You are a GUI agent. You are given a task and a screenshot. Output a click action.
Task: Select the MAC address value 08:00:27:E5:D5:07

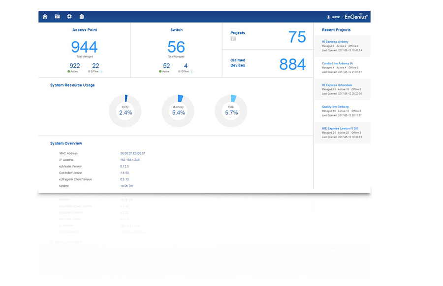133,153
